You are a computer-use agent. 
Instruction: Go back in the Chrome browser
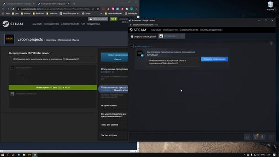click(3, 9)
